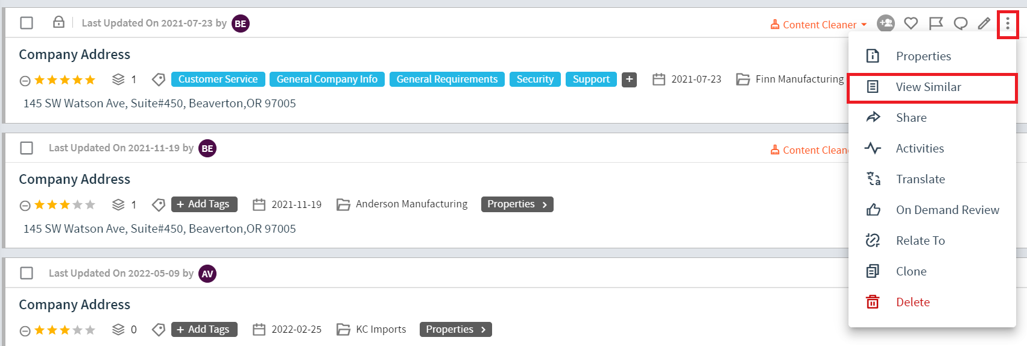The height and width of the screenshot is (346, 1027).
Task: Click the flag icon in first record
Action: pyautogui.click(x=935, y=24)
